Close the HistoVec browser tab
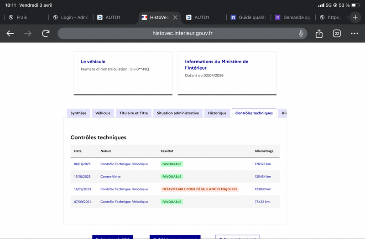Viewport: 365px width, 239px height. [x=175, y=17]
